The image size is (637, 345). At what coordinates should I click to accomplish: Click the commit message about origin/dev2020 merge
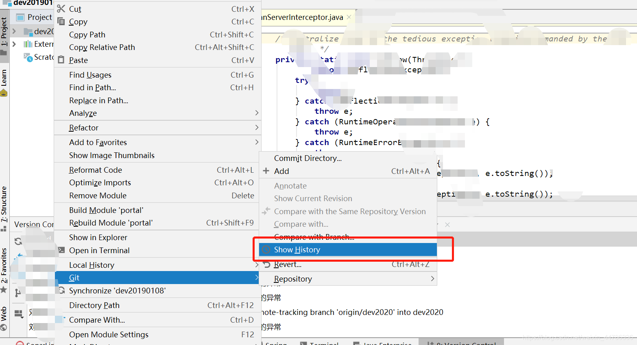(x=352, y=312)
